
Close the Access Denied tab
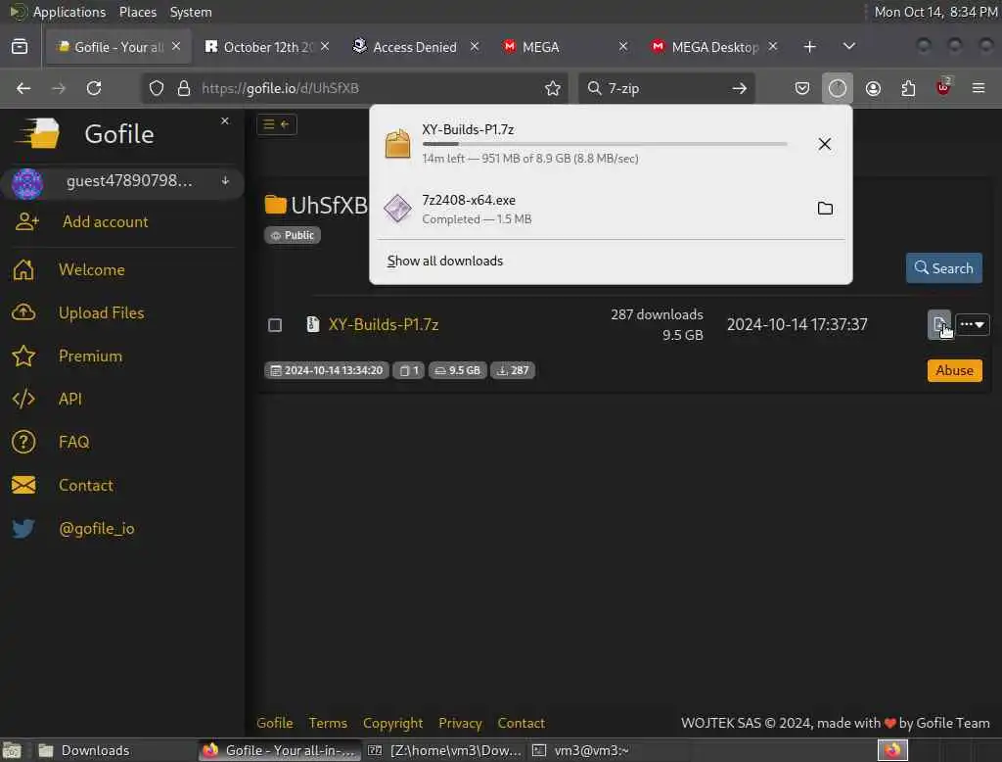click(x=475, y=46)
